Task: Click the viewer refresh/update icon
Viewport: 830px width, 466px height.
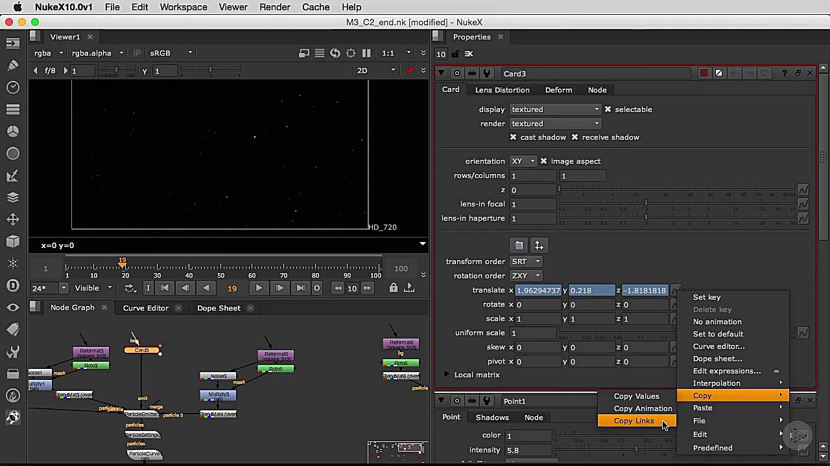Action: coord(335,53)
